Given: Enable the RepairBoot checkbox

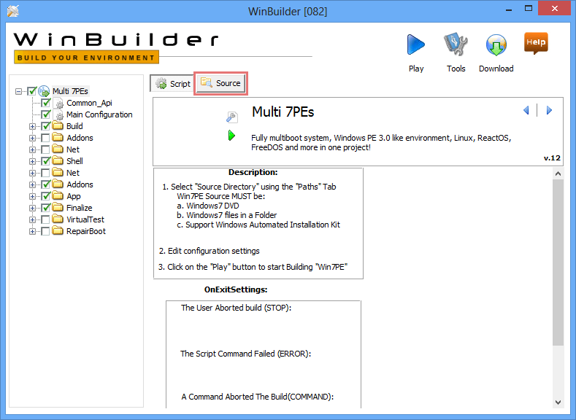Looking at the screenshot, I should point(45,231).
